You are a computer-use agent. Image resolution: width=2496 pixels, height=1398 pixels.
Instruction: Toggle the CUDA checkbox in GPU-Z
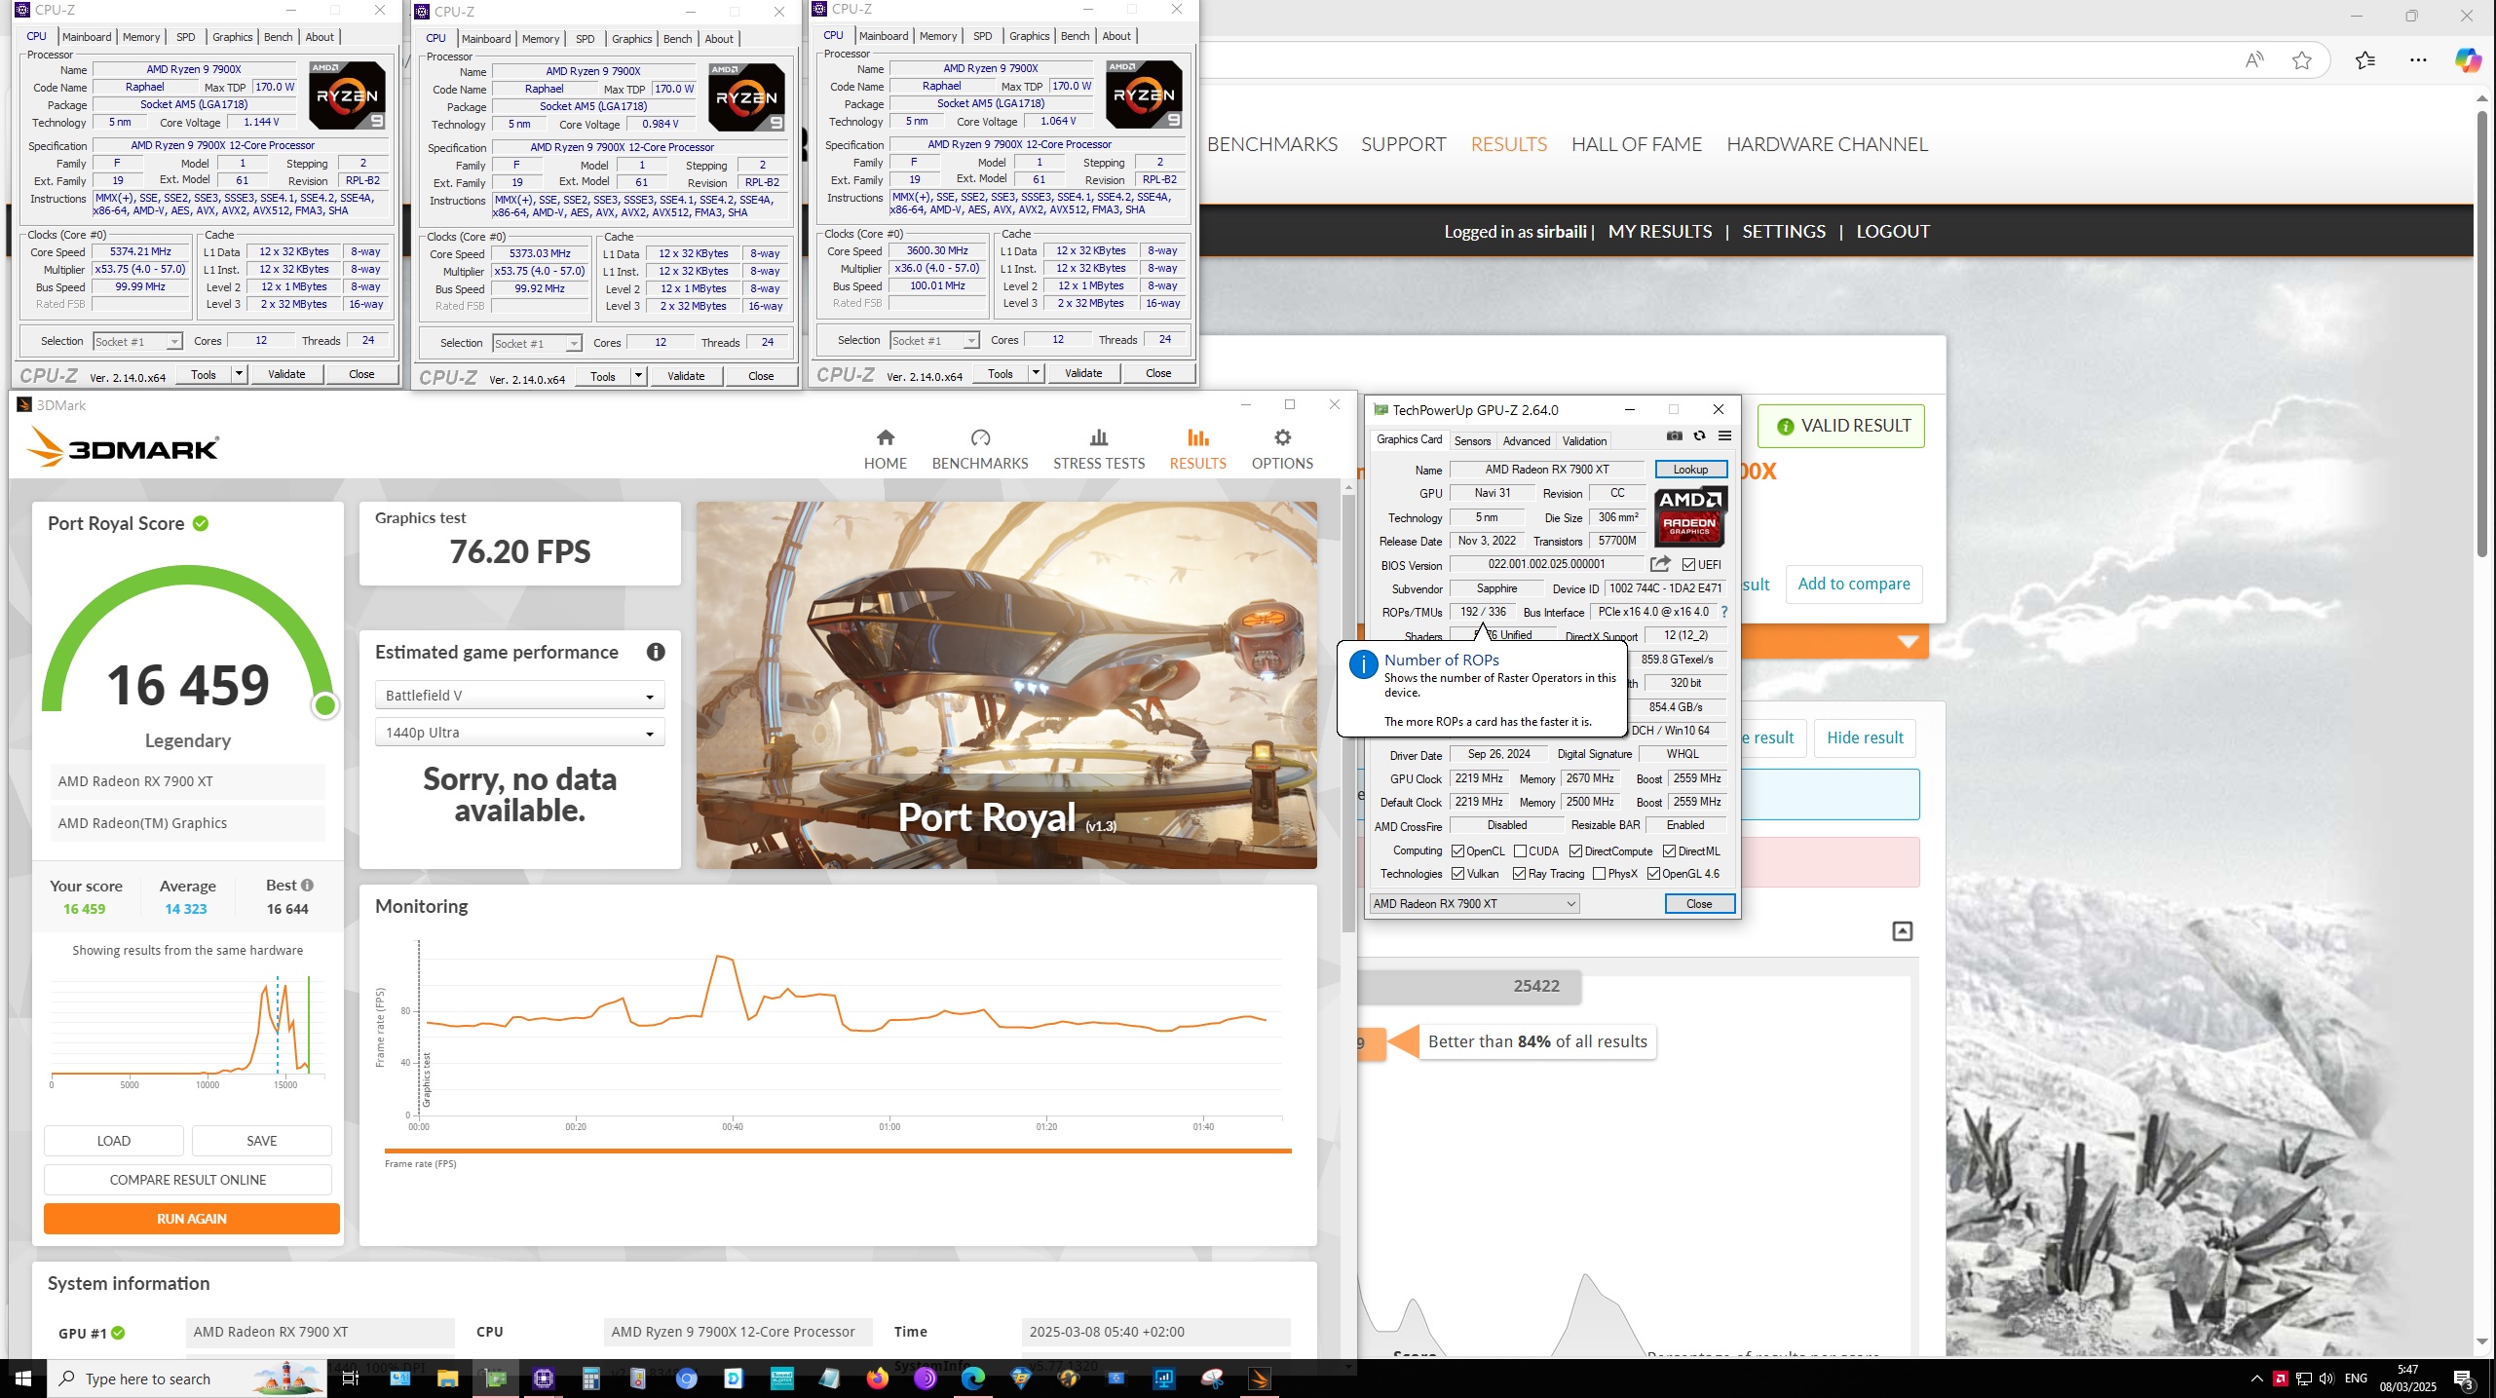(x=1520, y=851)
